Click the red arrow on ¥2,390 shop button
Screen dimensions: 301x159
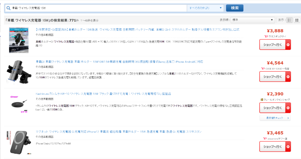(288, 108)
